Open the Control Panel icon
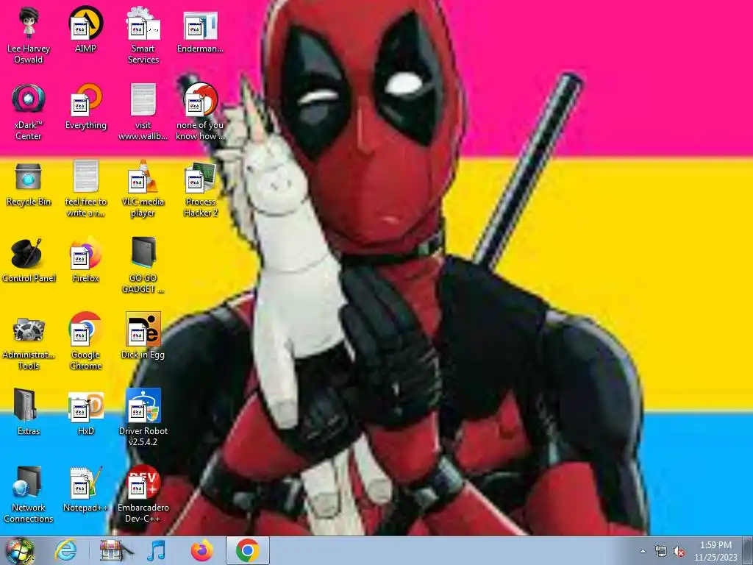 pyautogui.click(x=29, y=260)
